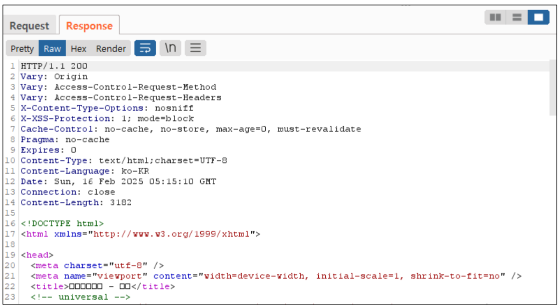
Task: Choose the side-by-side layout icon
Action: (x=495, y=17)
